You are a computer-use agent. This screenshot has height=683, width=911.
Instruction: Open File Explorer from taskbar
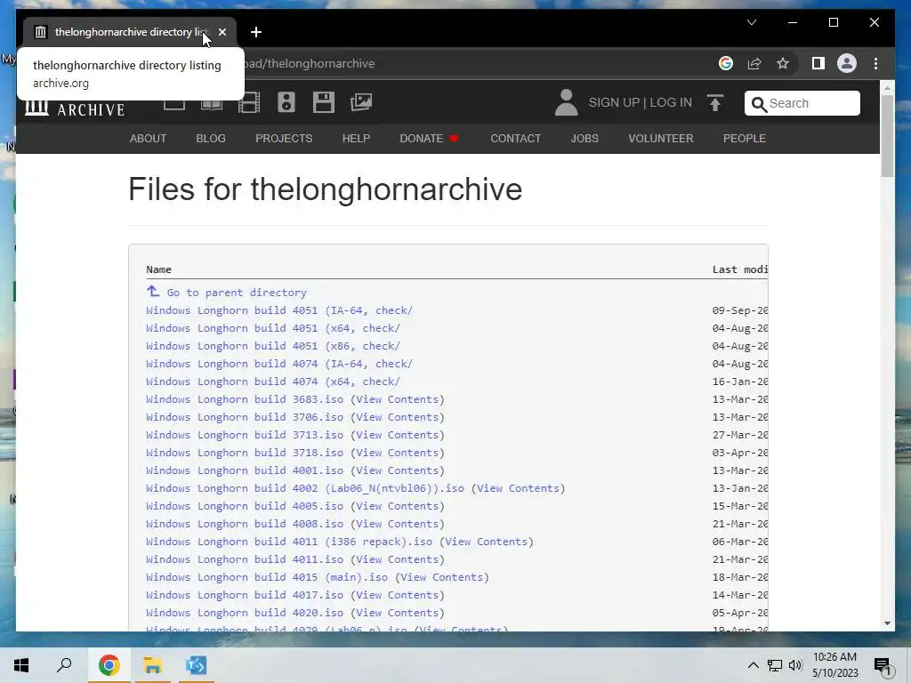[152, 665]
